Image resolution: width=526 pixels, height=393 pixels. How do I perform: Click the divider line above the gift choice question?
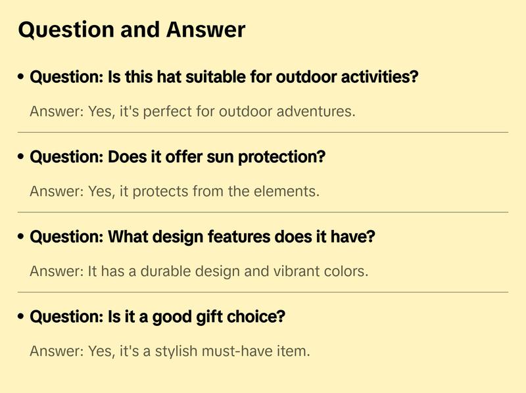263,292
